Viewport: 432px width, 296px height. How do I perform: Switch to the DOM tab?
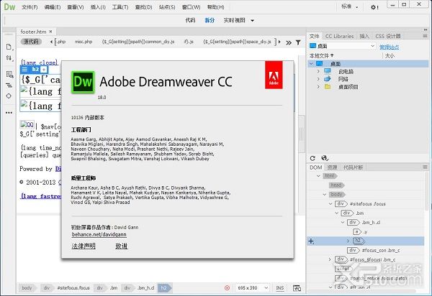point(316,167)
